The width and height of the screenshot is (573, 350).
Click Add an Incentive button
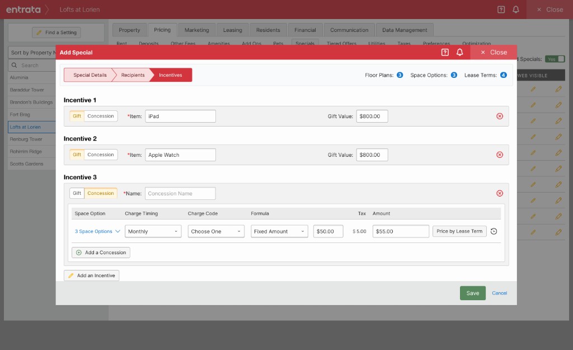(91, 276)
